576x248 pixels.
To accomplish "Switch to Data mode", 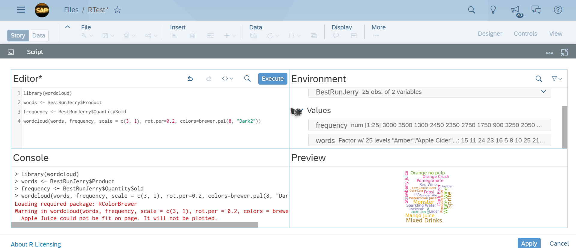I will [39, 35].
